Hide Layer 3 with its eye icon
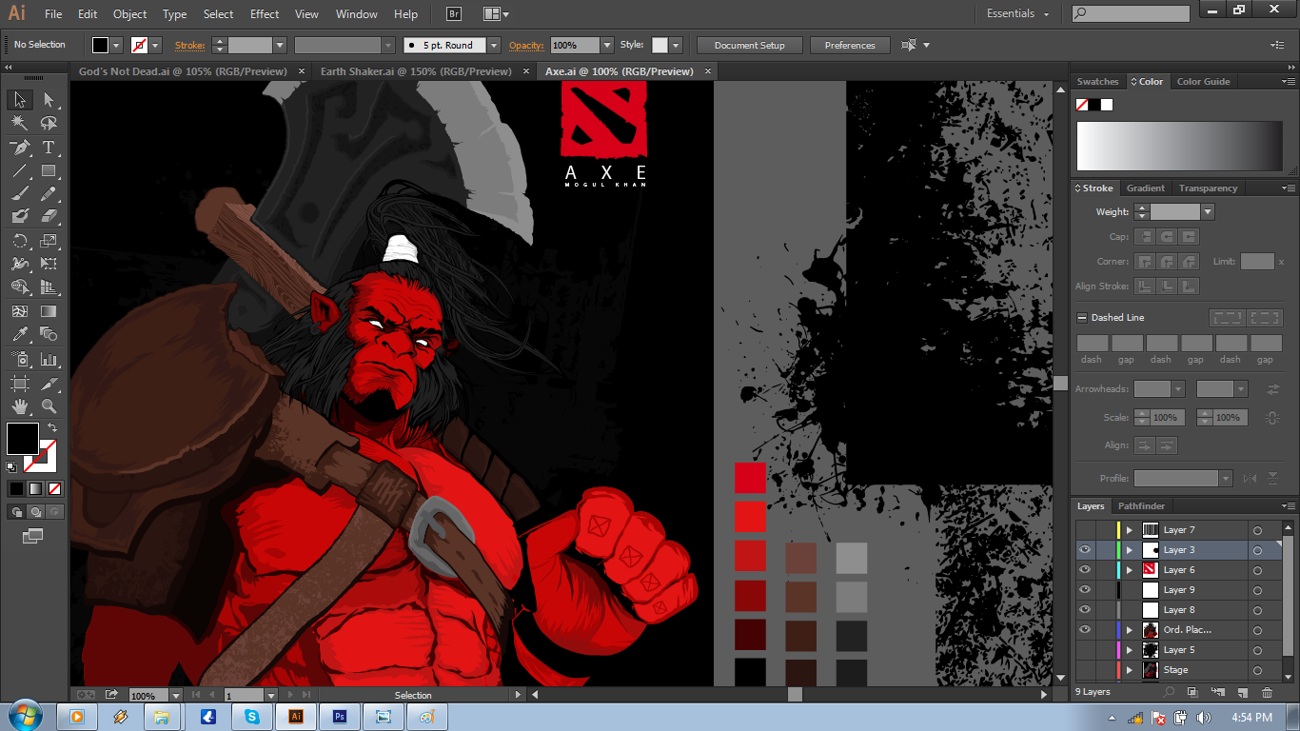This screenshot has width=1300, height=731. [1085, 549]
